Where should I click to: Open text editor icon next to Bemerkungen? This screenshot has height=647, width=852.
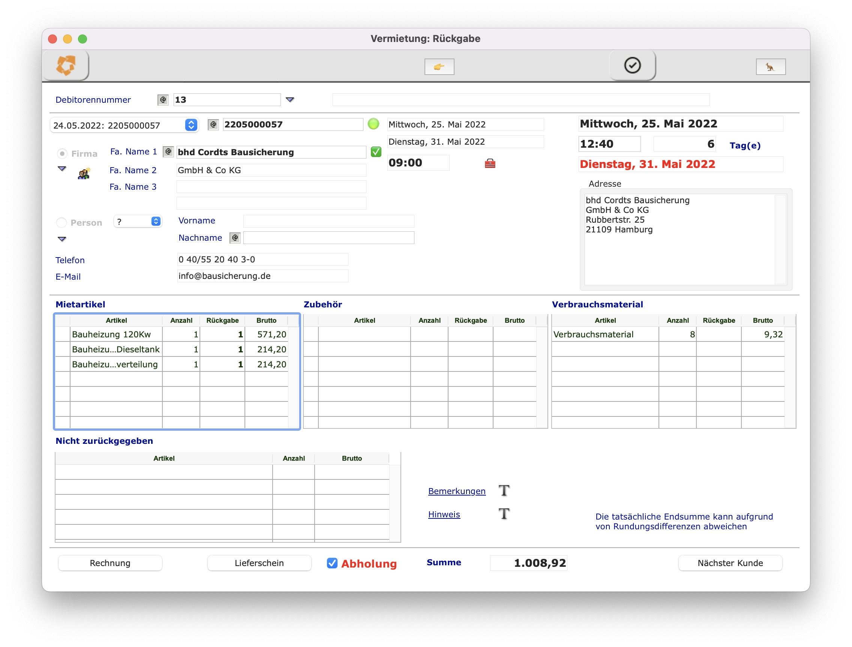(x=504, y=491)
